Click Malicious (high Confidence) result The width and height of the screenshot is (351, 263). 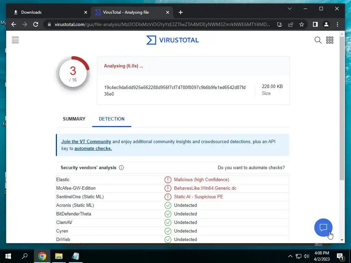click(x=202, y=179)
